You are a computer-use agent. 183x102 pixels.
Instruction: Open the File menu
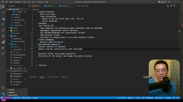7,2
